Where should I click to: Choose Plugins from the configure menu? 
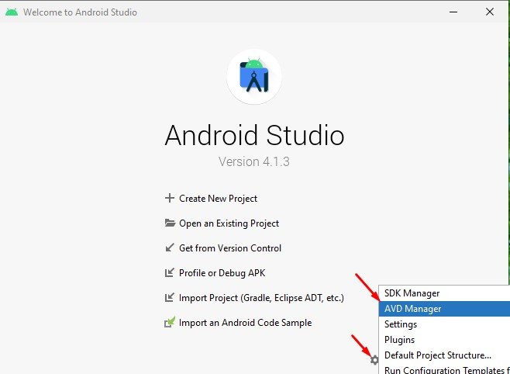click(444, 340)
